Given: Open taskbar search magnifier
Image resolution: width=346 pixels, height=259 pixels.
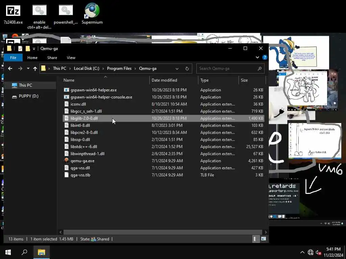Looking at the screenshot, I should 24,252.
